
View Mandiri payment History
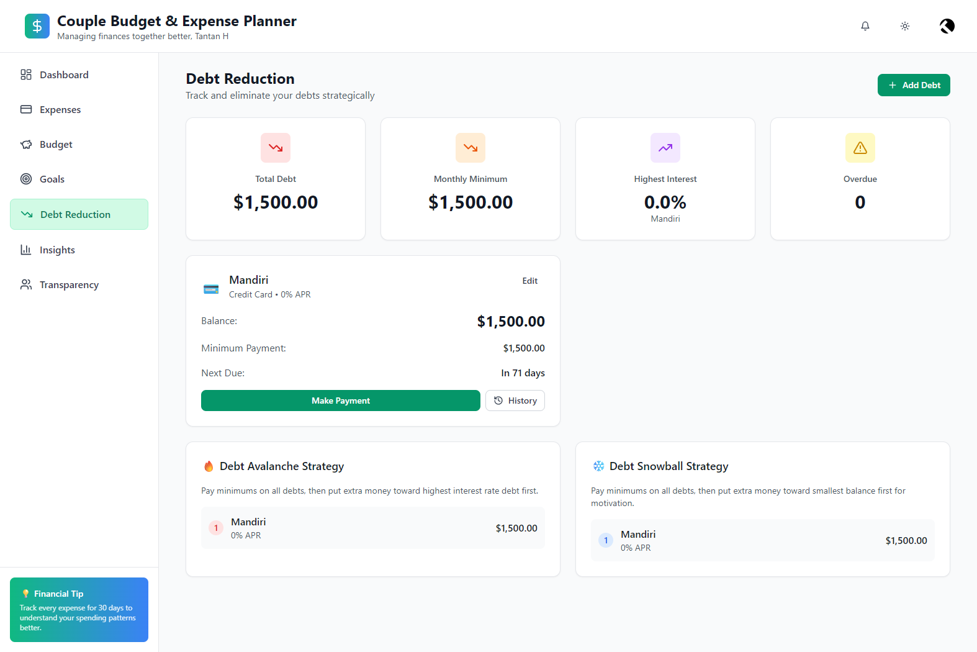515,401
